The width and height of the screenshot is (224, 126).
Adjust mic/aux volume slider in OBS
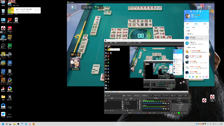153,109
